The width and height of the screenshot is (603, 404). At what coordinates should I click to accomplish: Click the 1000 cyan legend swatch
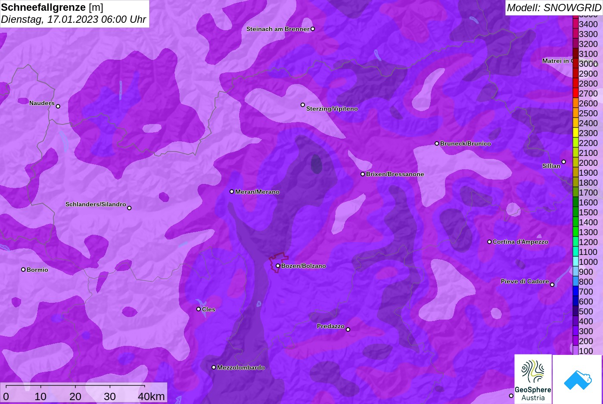pos(575,262)
